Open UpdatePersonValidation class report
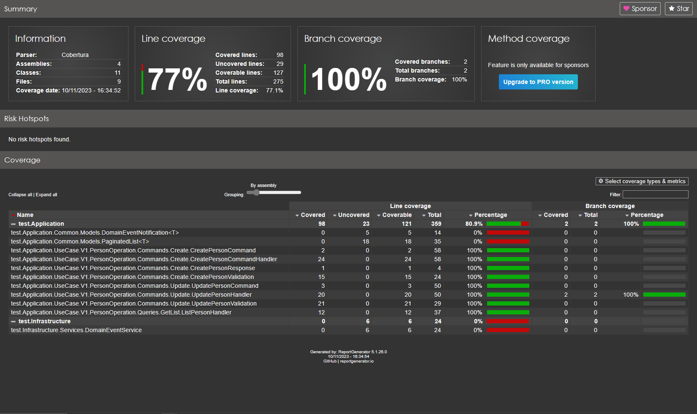 pyautogui.click(x=134, y=303)
